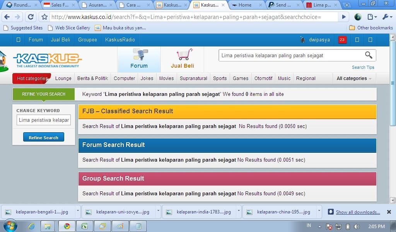Open Forum in the blue top navigation

(x=36, y=40)
